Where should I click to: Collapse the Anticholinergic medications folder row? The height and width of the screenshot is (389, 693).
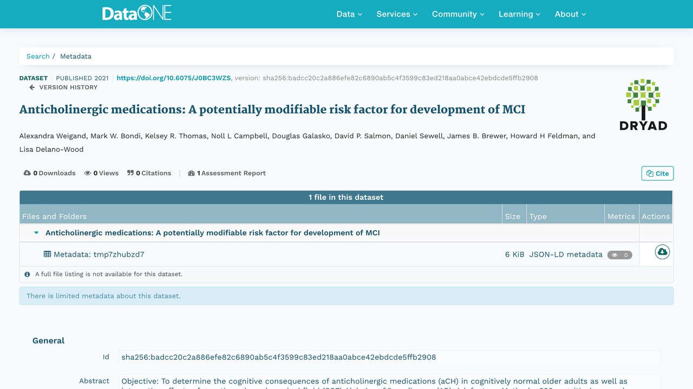[x=37, y=233]
